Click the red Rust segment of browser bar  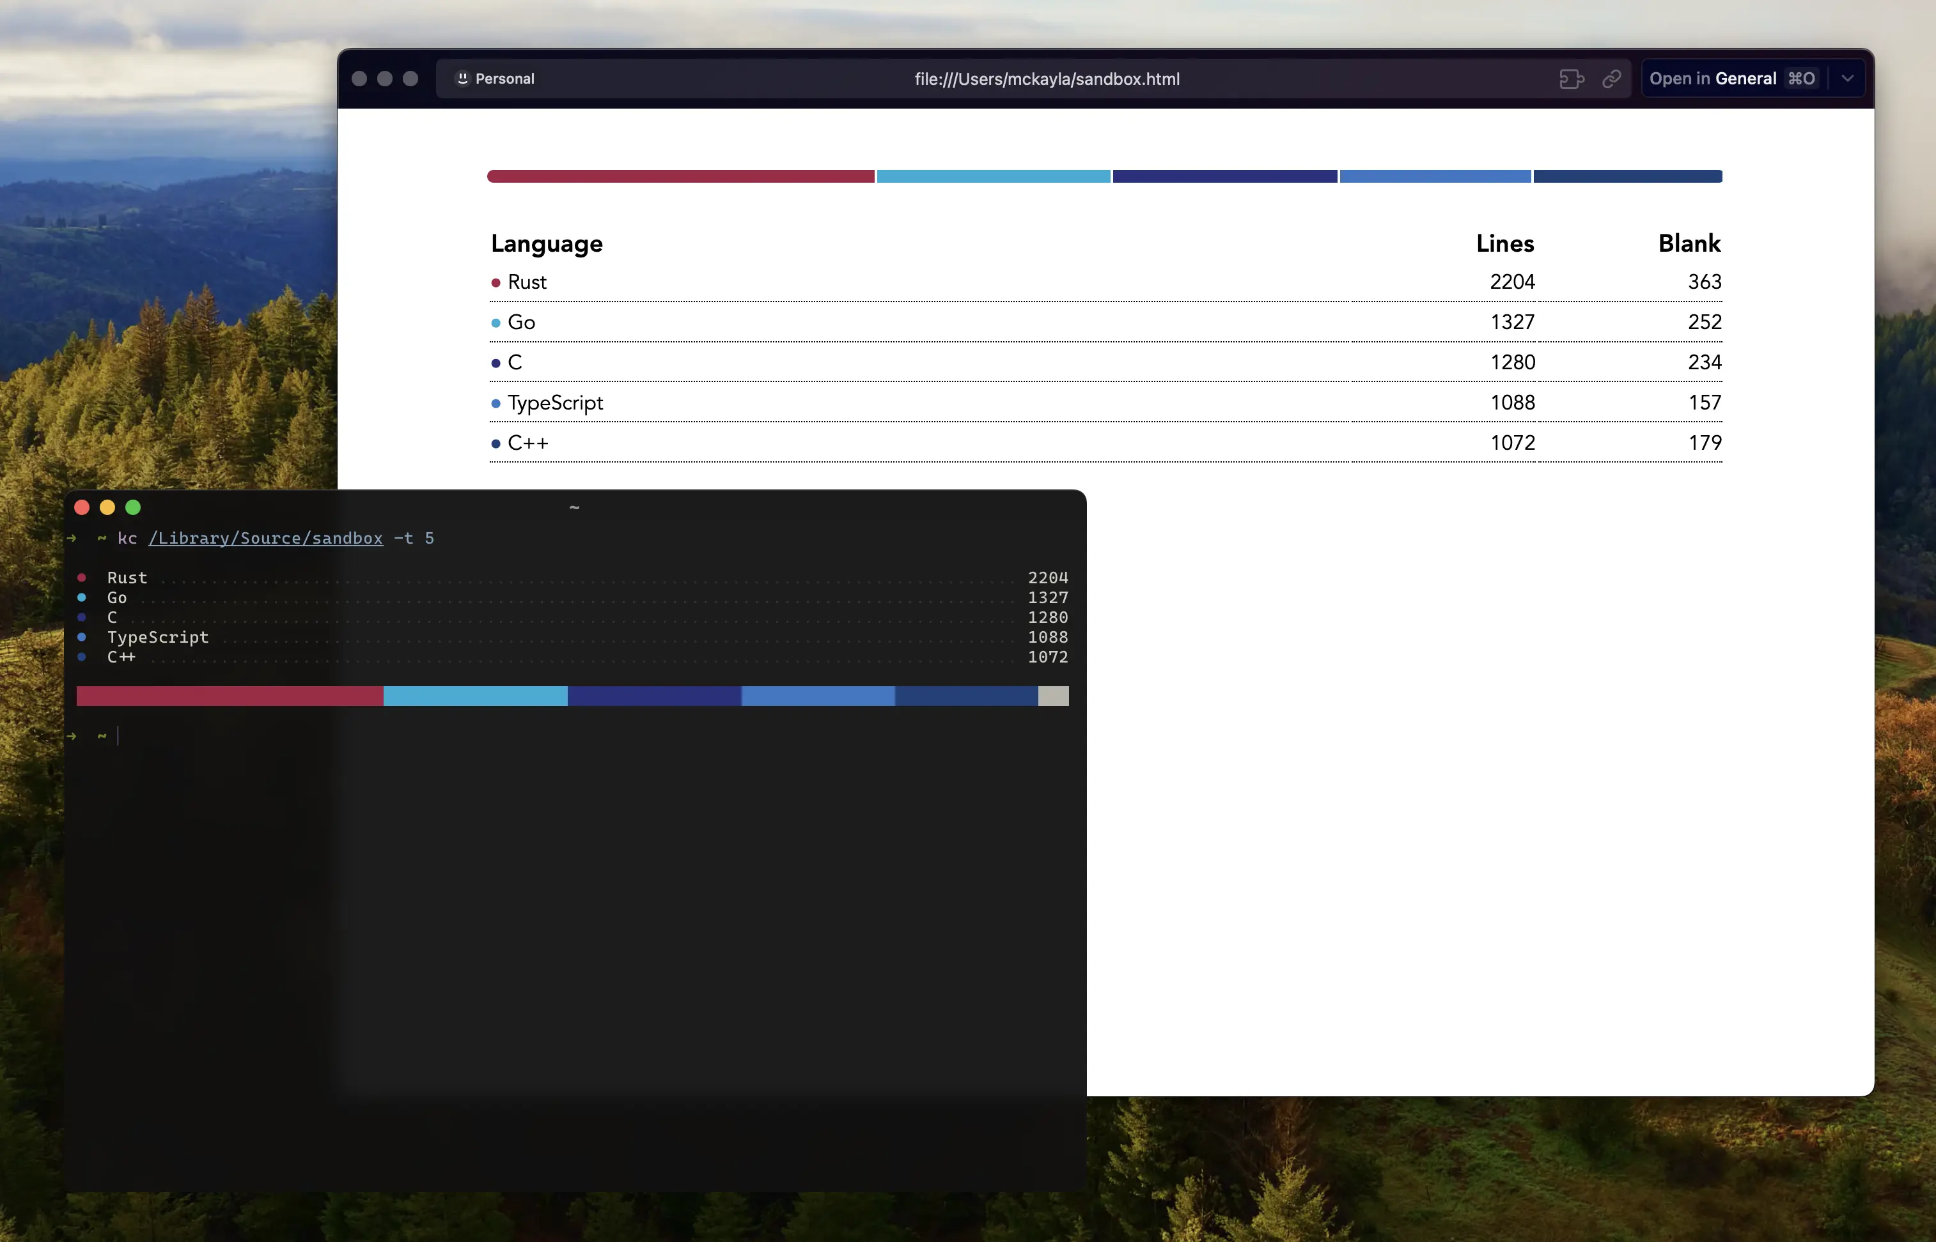click(x=680, y=176)
